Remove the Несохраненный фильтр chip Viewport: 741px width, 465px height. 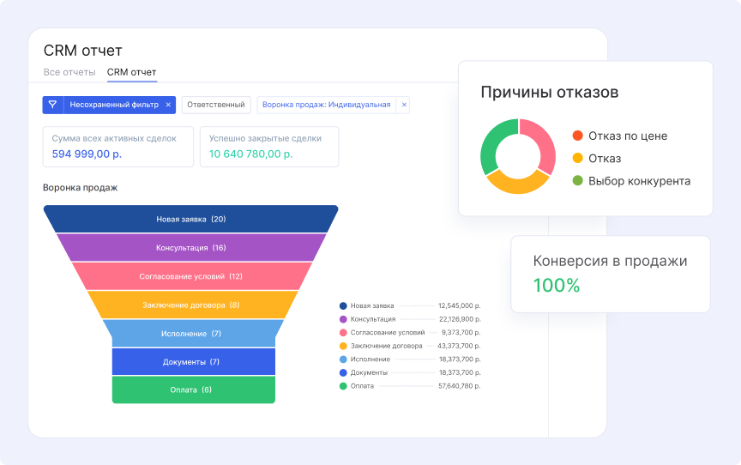pyautogui.click(x=168, y=105)
